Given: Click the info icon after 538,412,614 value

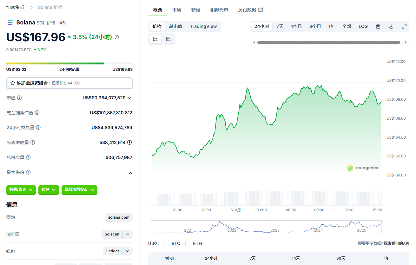Looking at the screenshot, I should [129, 142].
